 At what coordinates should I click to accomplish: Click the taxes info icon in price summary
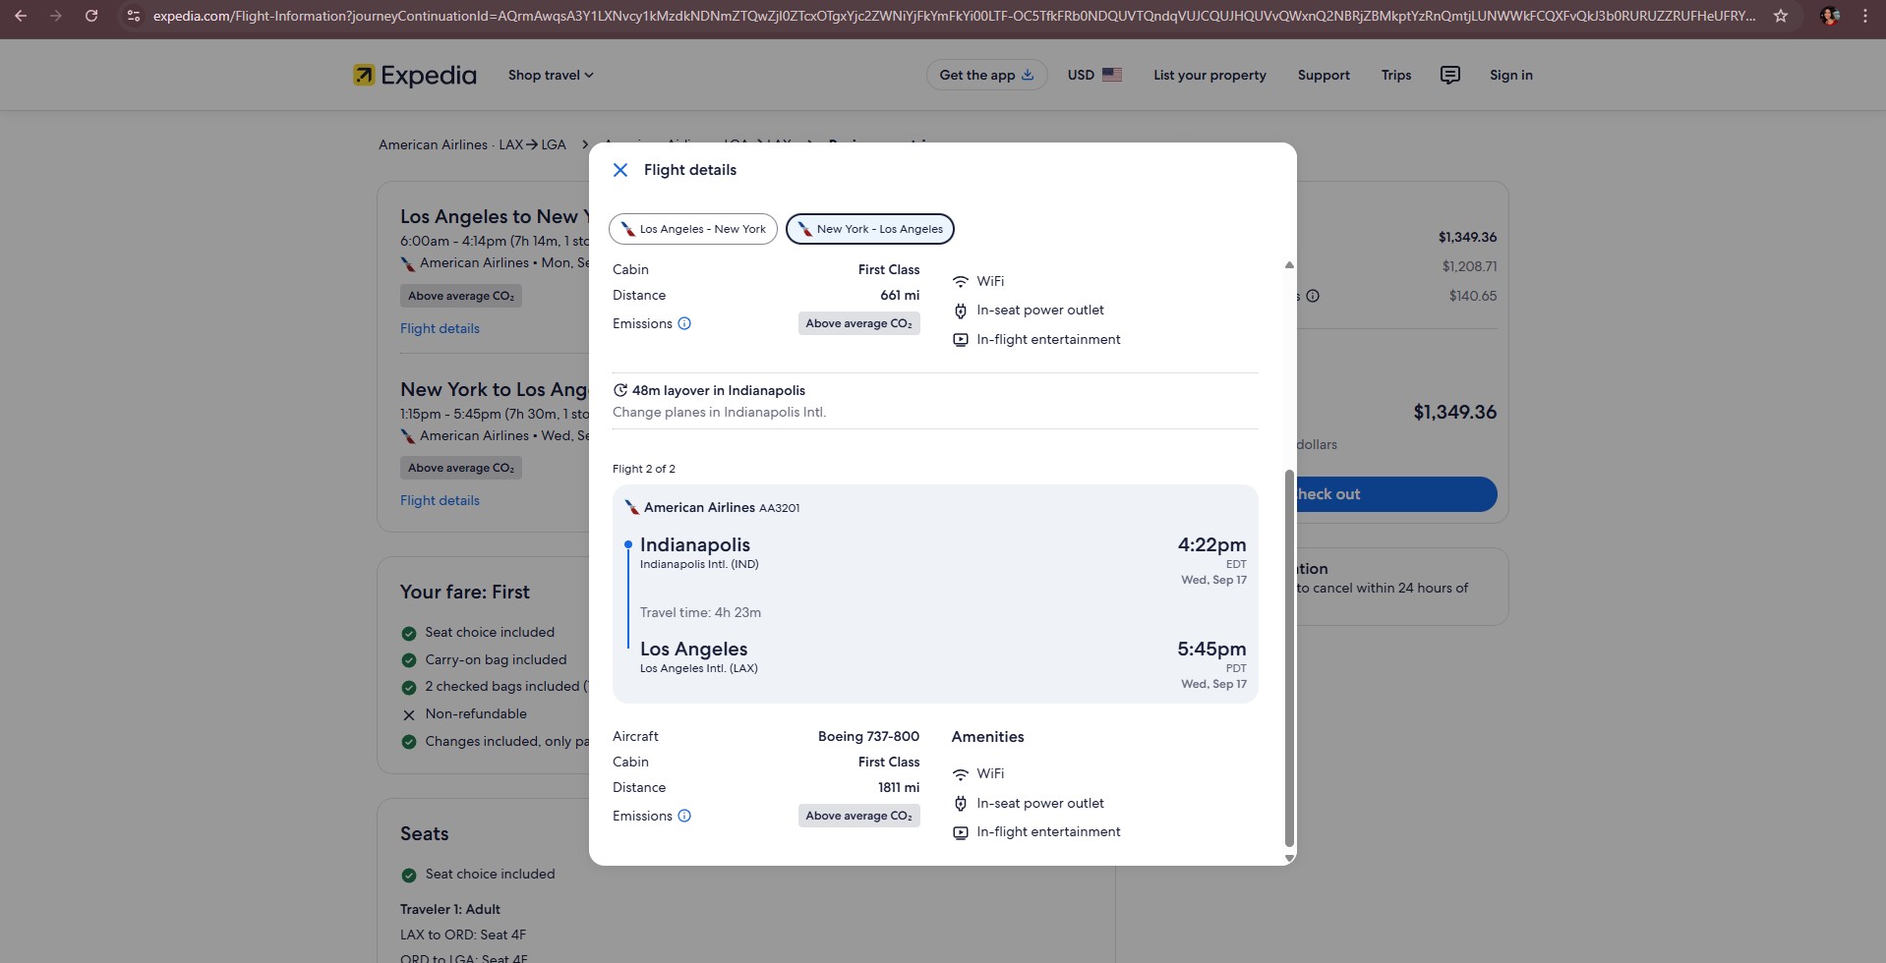[1313, 296]
